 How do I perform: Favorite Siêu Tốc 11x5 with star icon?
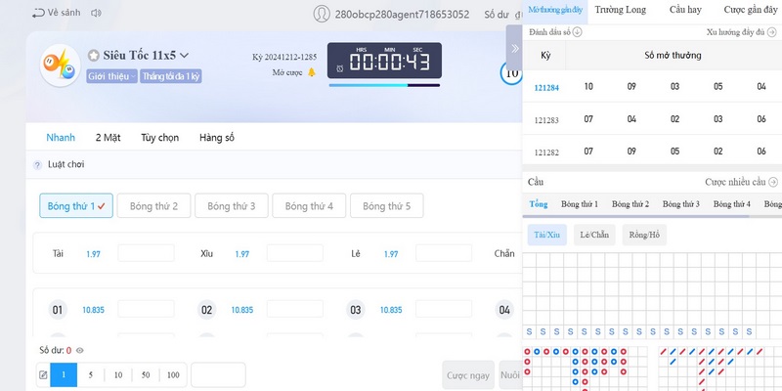[x=94, y=56]
